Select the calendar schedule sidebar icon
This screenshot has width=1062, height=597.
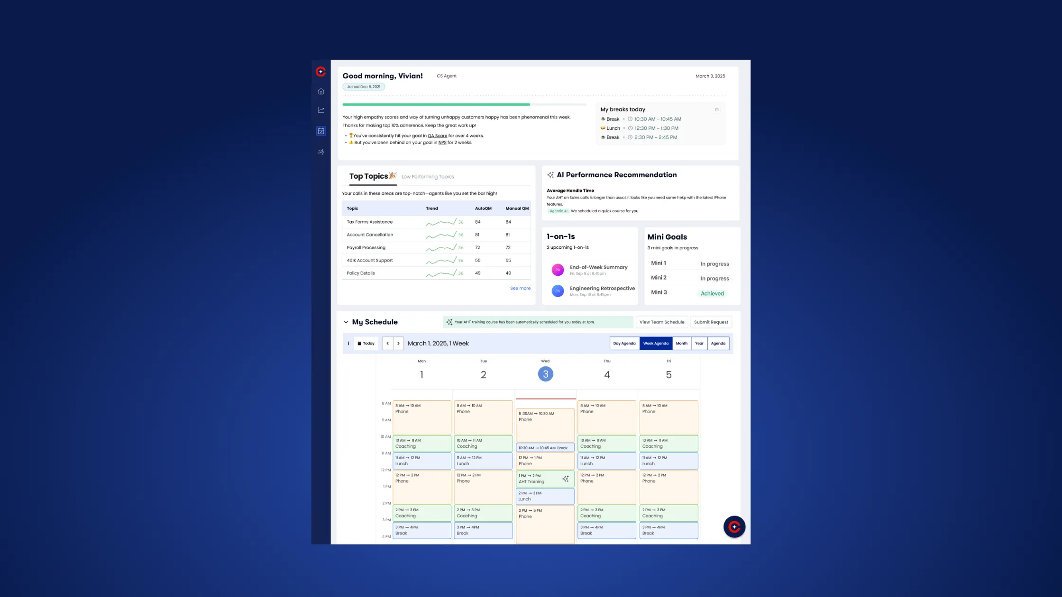click(x=321, y=131)
